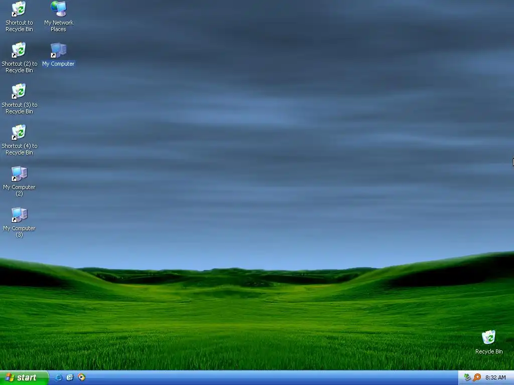Screen dimensions: 514x385
Task: Click the Safely Remove Hardware tray icon
Action: (x=467, y=377)
